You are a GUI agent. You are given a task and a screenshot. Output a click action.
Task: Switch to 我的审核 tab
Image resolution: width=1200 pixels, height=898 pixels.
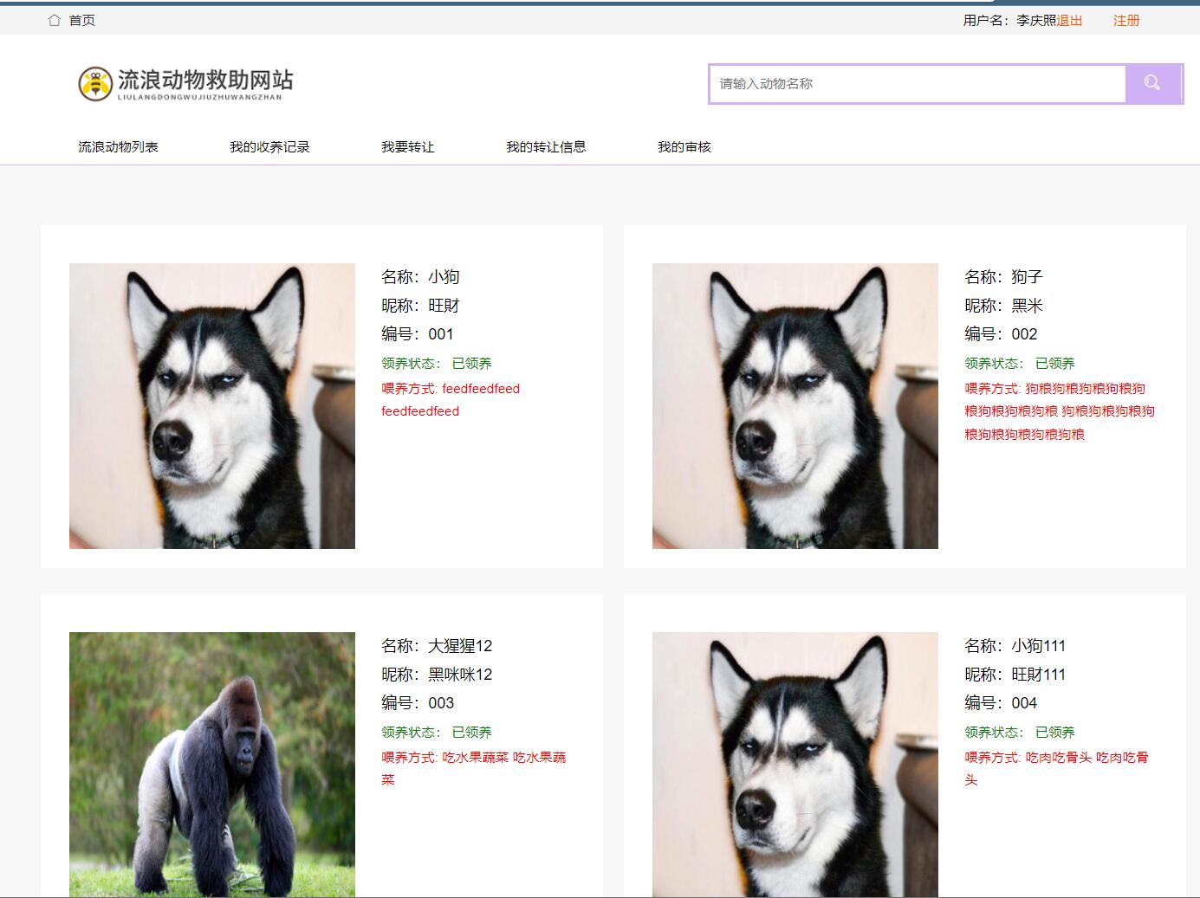point(684,146)
